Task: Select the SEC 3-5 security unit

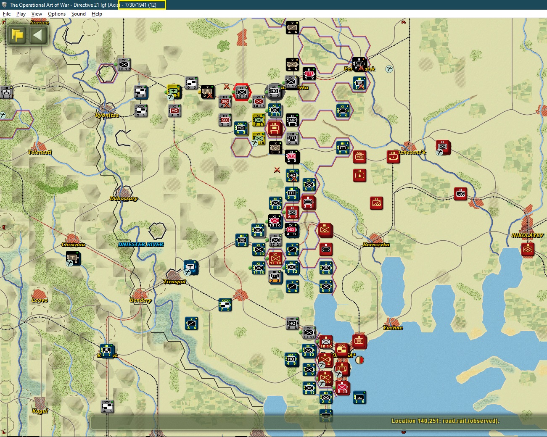Action: (225, 120)
